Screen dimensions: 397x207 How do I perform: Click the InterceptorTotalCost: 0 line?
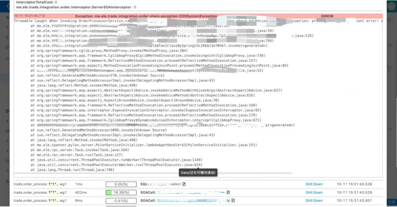click(37, 2)
